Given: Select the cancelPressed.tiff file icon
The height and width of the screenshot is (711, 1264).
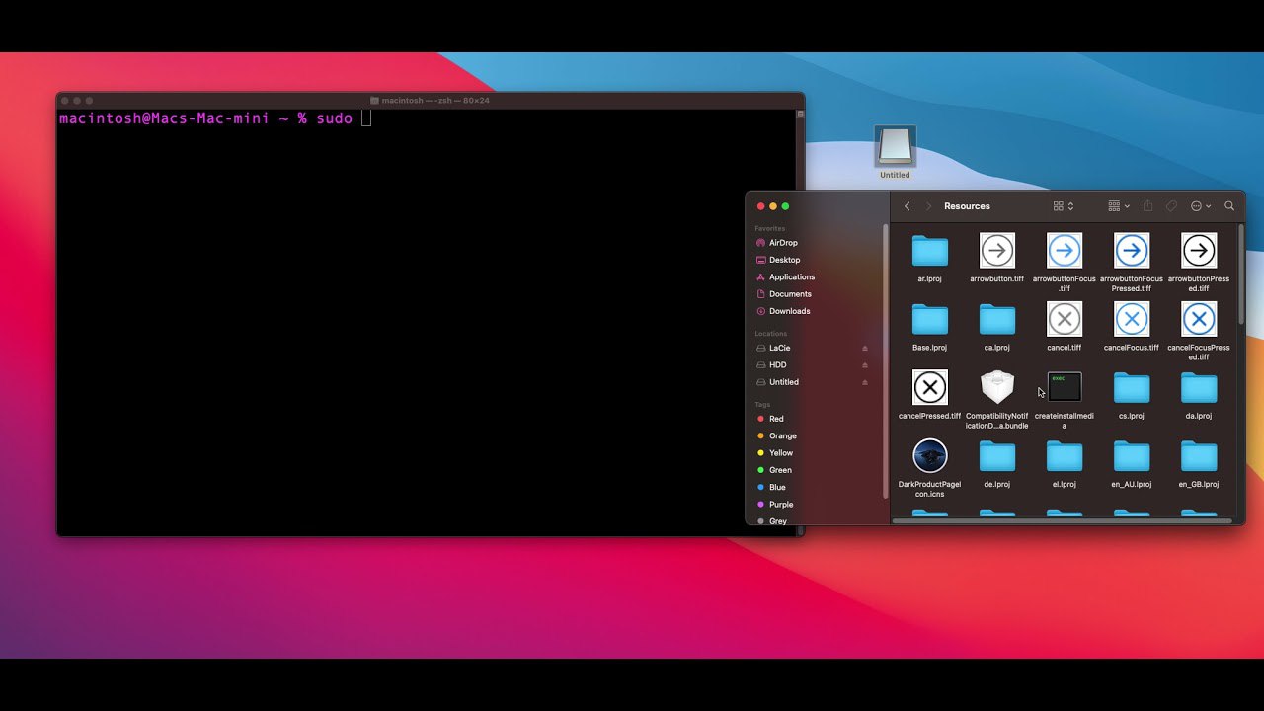Looking at the screenshot, I should [929, 387].
